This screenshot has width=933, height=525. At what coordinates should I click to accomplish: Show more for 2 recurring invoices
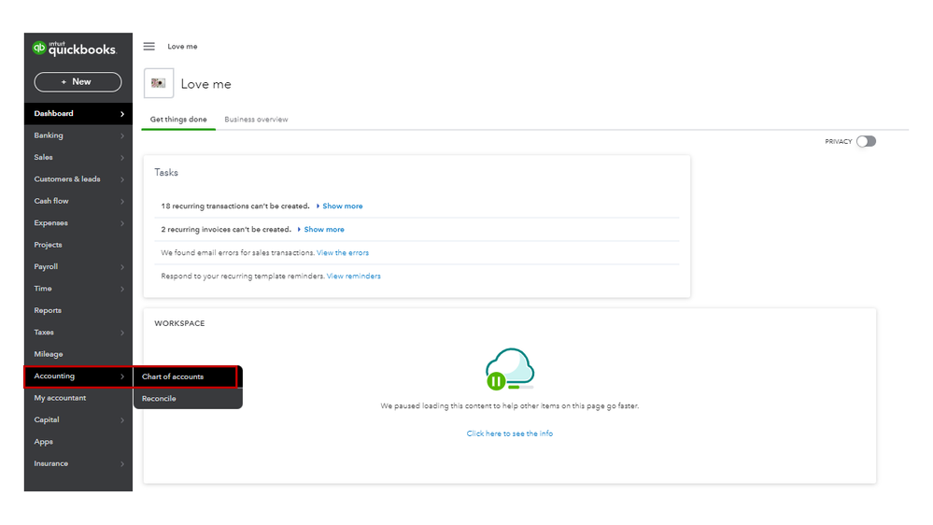click(x=324, y=229)
